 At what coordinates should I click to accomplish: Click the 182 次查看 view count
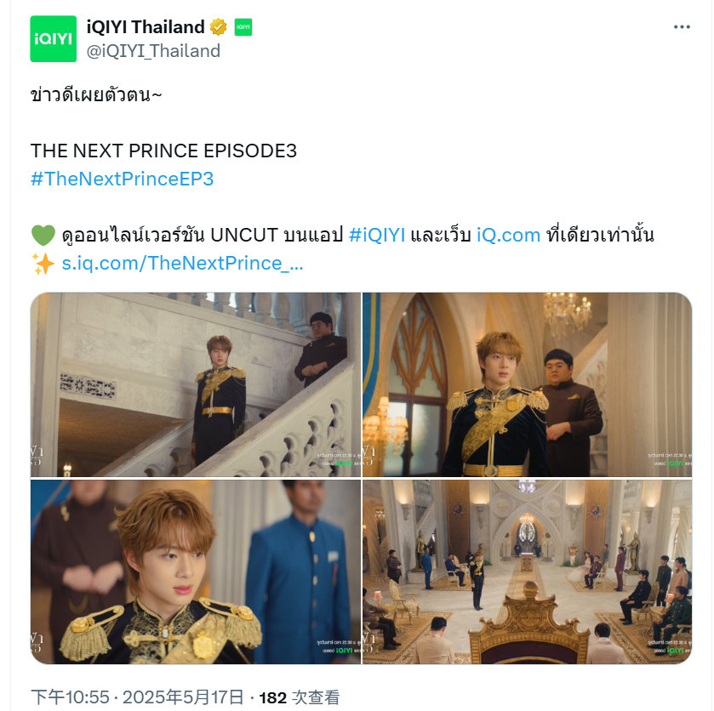tap(300, 697)
